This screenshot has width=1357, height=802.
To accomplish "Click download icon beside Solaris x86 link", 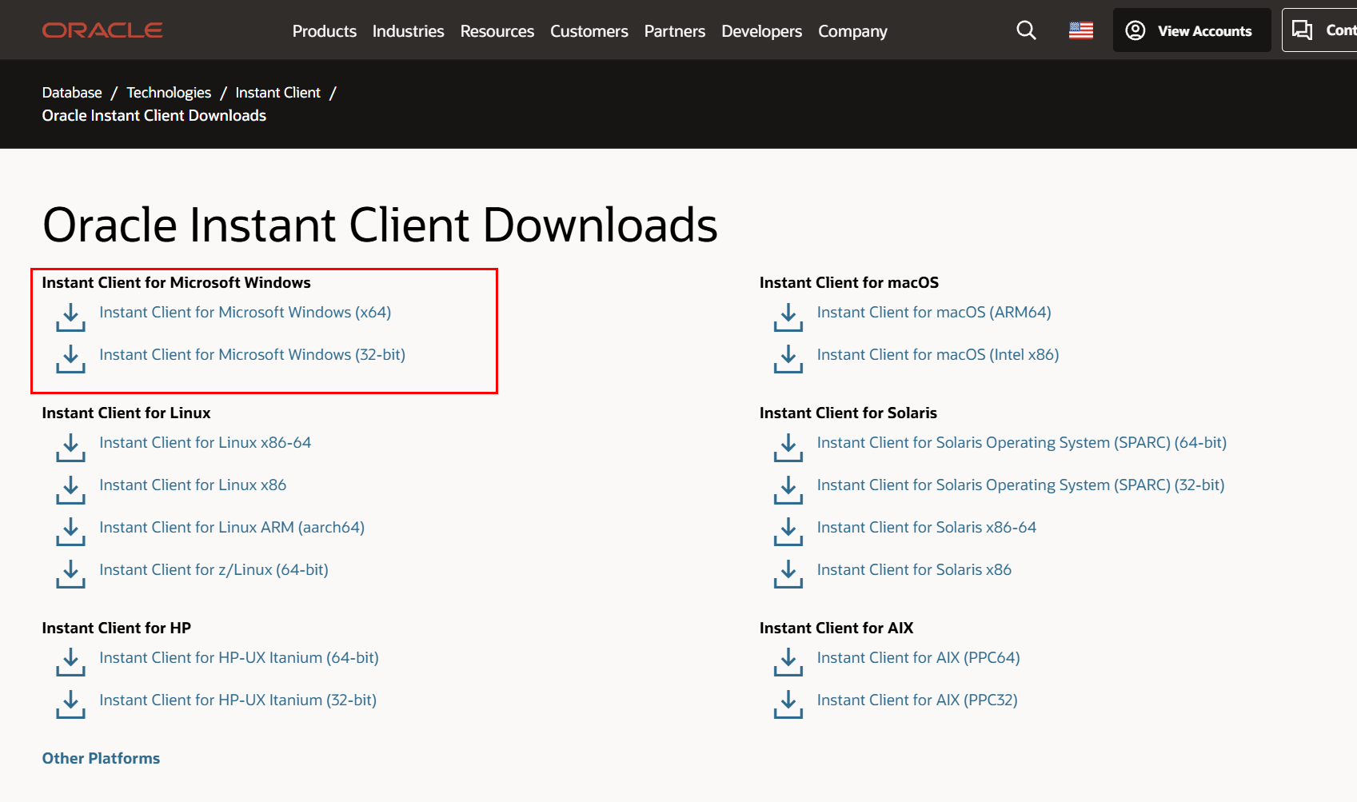I will (x=788, y=574).
